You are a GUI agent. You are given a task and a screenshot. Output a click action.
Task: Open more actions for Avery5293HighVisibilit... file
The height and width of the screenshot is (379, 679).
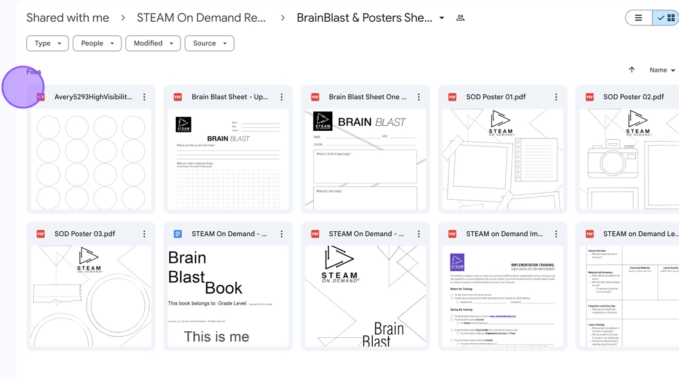tap(144, 97)
